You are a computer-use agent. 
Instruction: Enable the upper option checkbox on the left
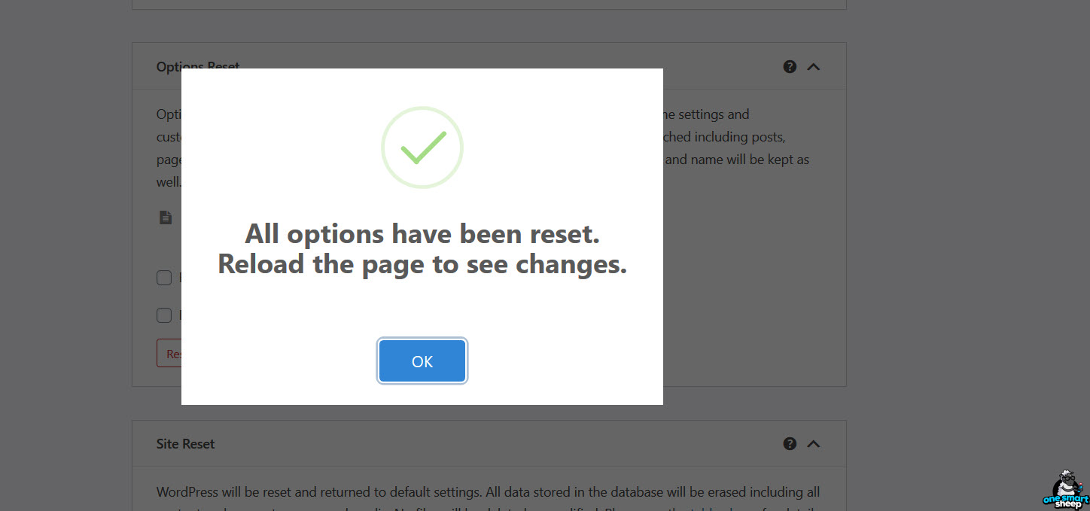coord(163,277)
